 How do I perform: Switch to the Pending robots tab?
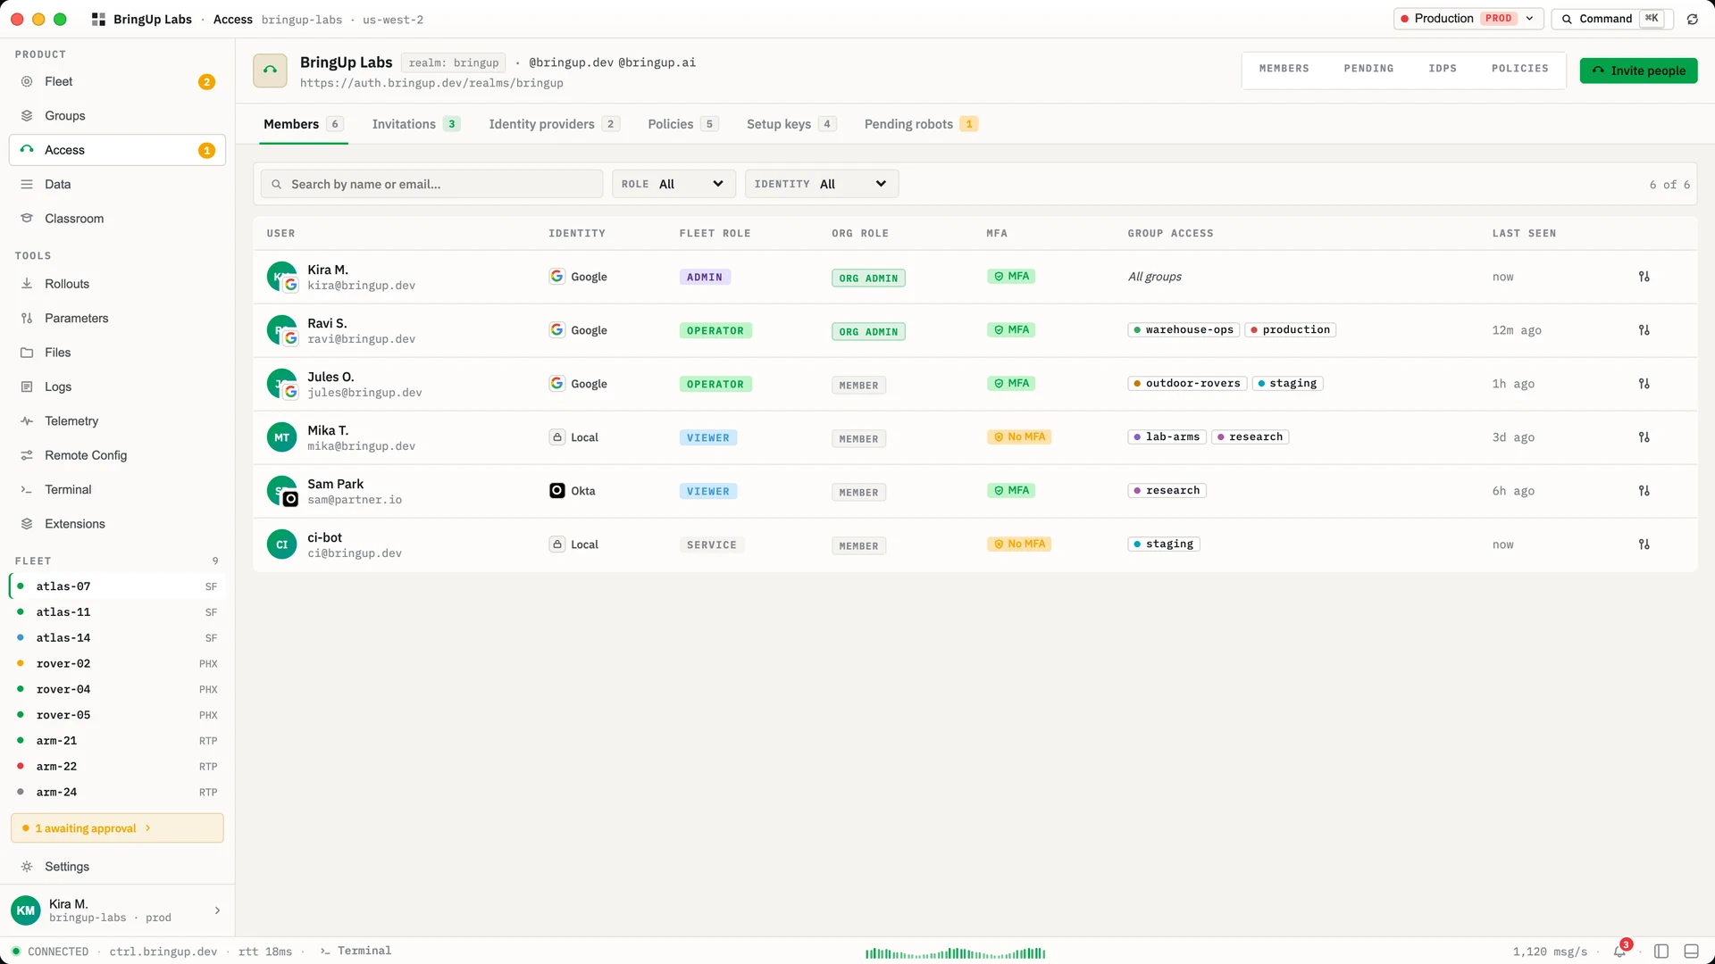point(921,124)
